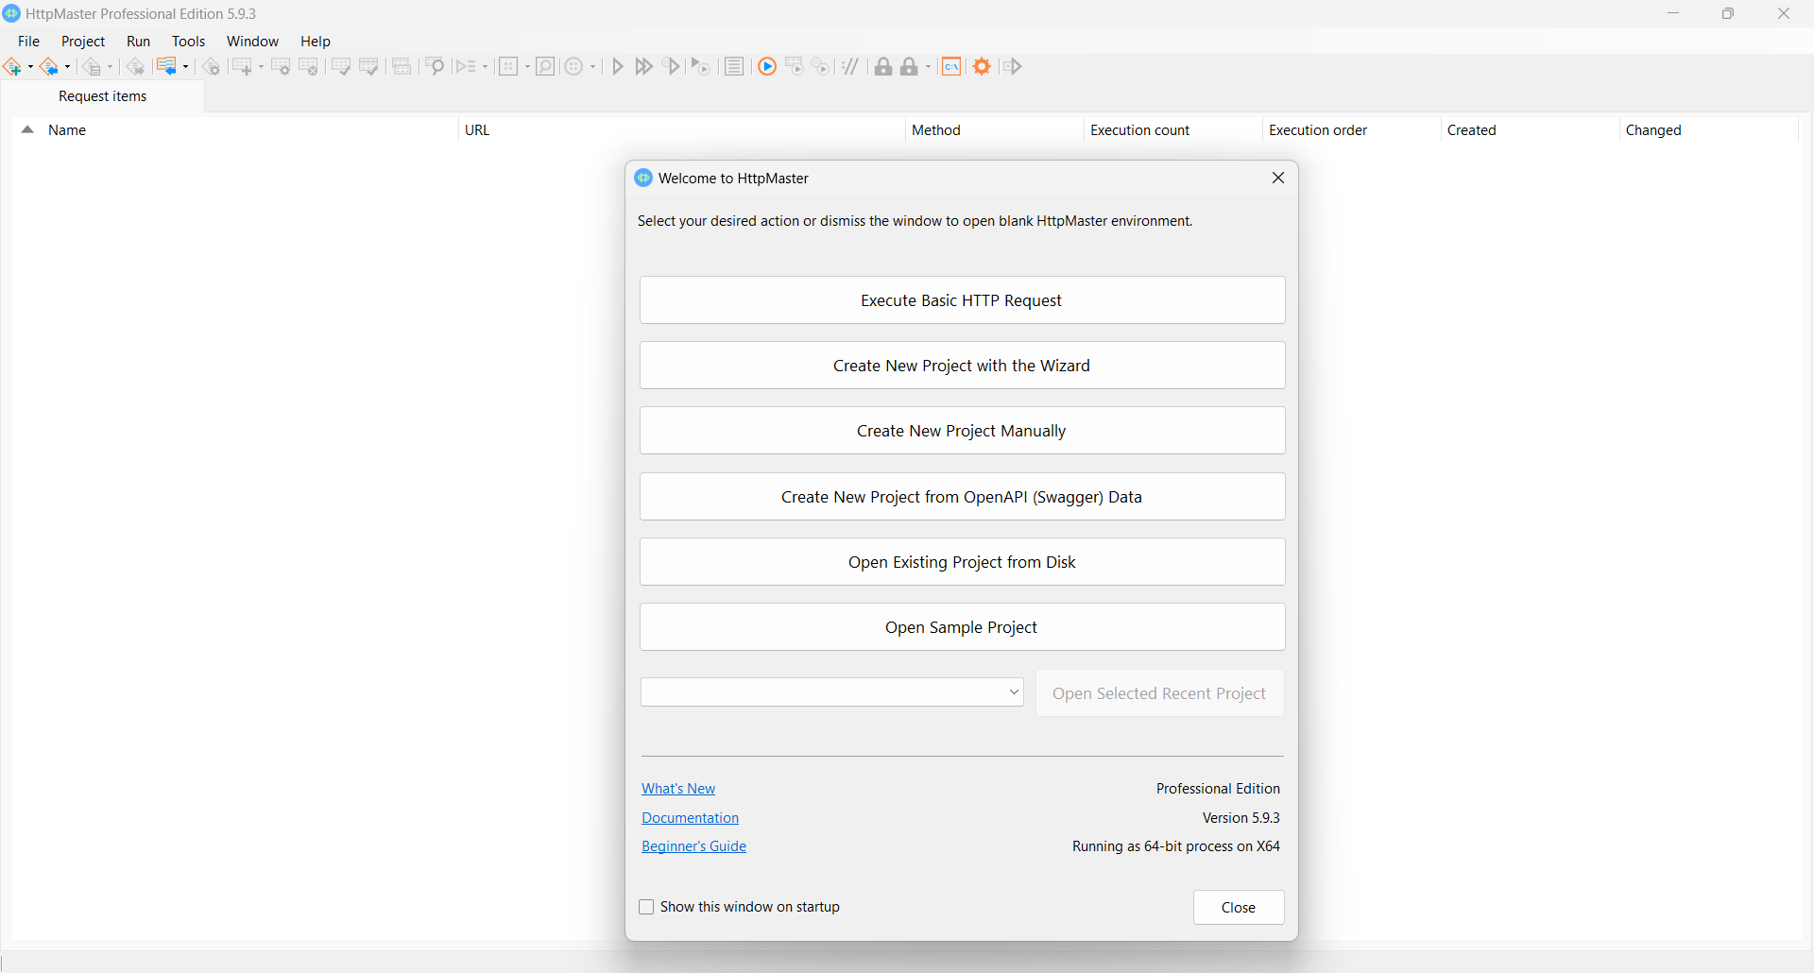Sort by the URL column header
Image resolution: width=1814 pixels, height=973 pixels.
pyautogui.click(x=681, y=130)
